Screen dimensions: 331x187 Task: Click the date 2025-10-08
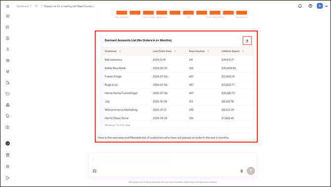(160, 102)
